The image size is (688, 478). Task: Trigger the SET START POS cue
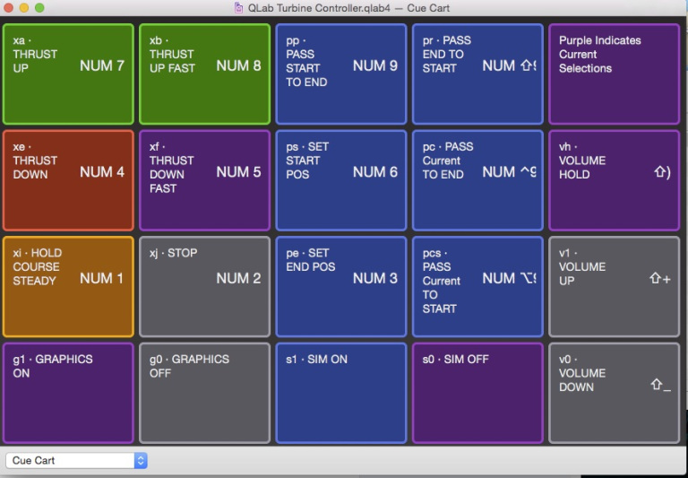(x=341, y=180)
